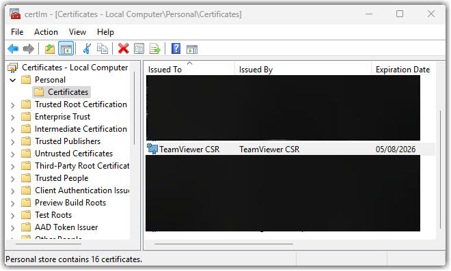Click the red Delete X icon
The image size is (451, 271).
coord(124,48)
